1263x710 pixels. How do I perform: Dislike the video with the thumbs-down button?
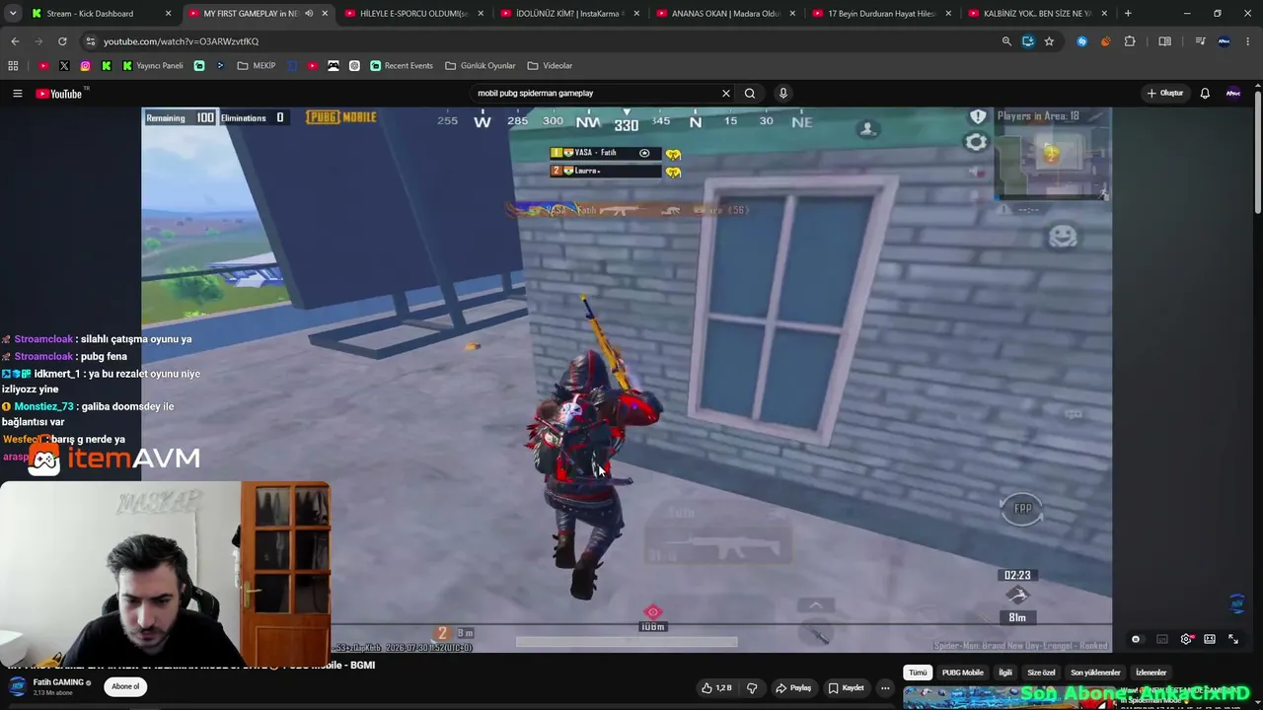click(x=752, y=688)
